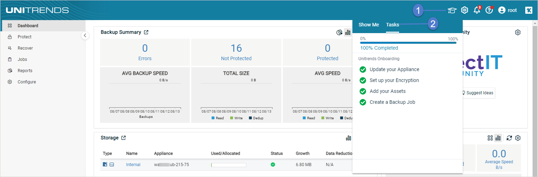Screen dimensions: 538x177
Task: Open lower right tile settings gear
Action: pos(518,138)
